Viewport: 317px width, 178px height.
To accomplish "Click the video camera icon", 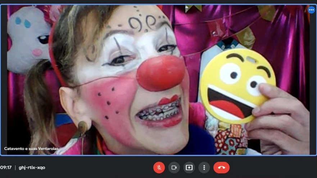I will click(x=174, y=168).
